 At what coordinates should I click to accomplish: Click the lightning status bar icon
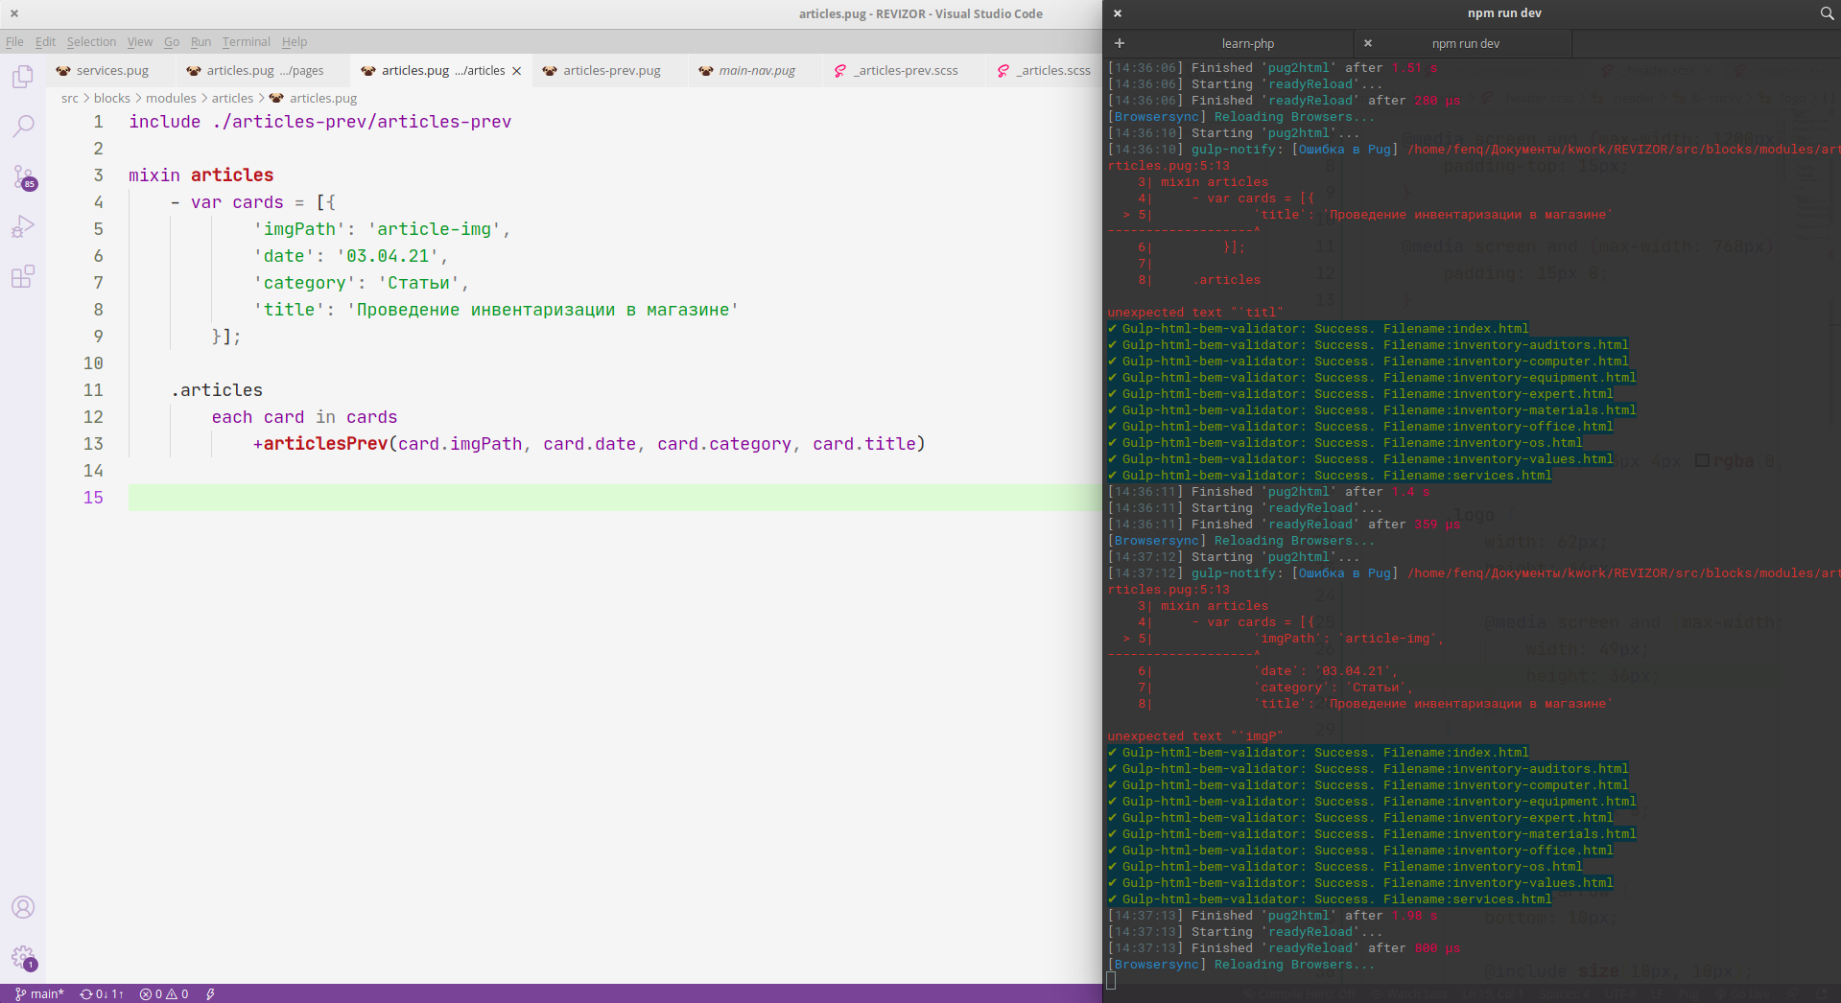point(210,994)
